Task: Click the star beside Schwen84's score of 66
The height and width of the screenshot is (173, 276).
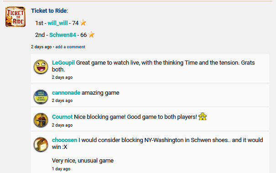Action: tap(91, 35)
